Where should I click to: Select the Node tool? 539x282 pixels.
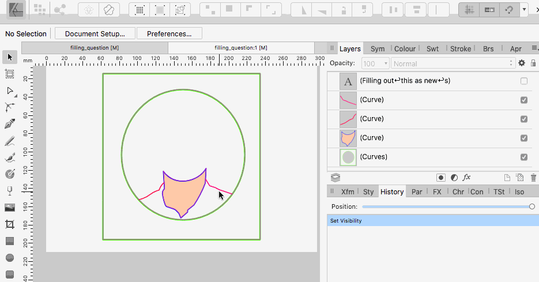(9, 91)
